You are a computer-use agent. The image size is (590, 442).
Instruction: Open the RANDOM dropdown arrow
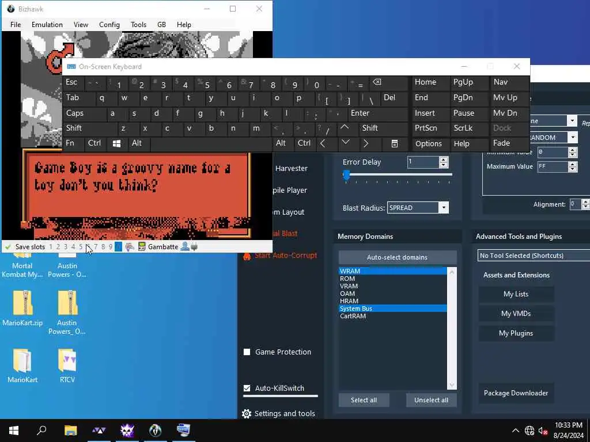coord(572,137)
